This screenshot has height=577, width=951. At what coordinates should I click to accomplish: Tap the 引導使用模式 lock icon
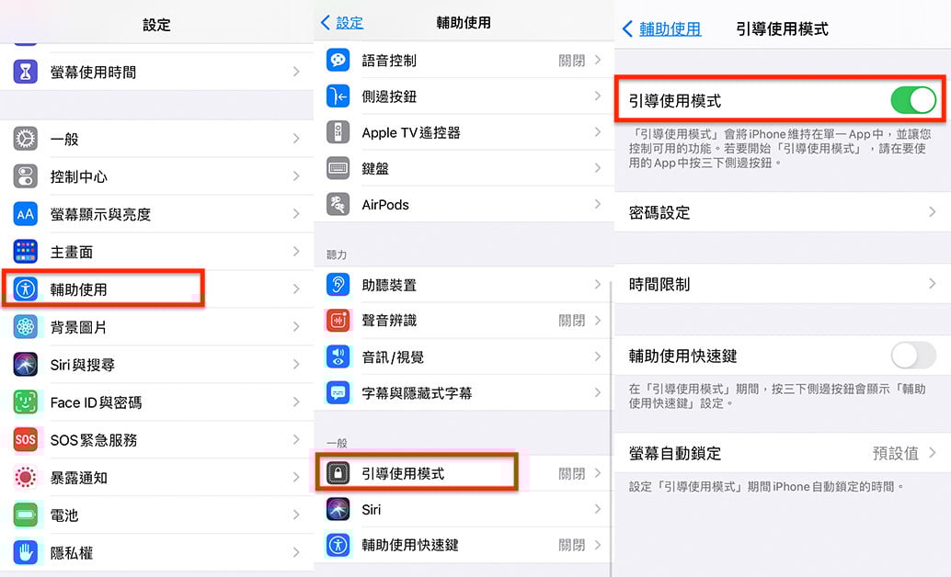pos(338,473)
